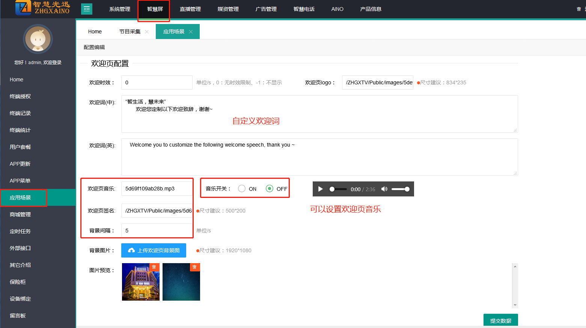Adjust the audio volume slider

pos(400,189)
